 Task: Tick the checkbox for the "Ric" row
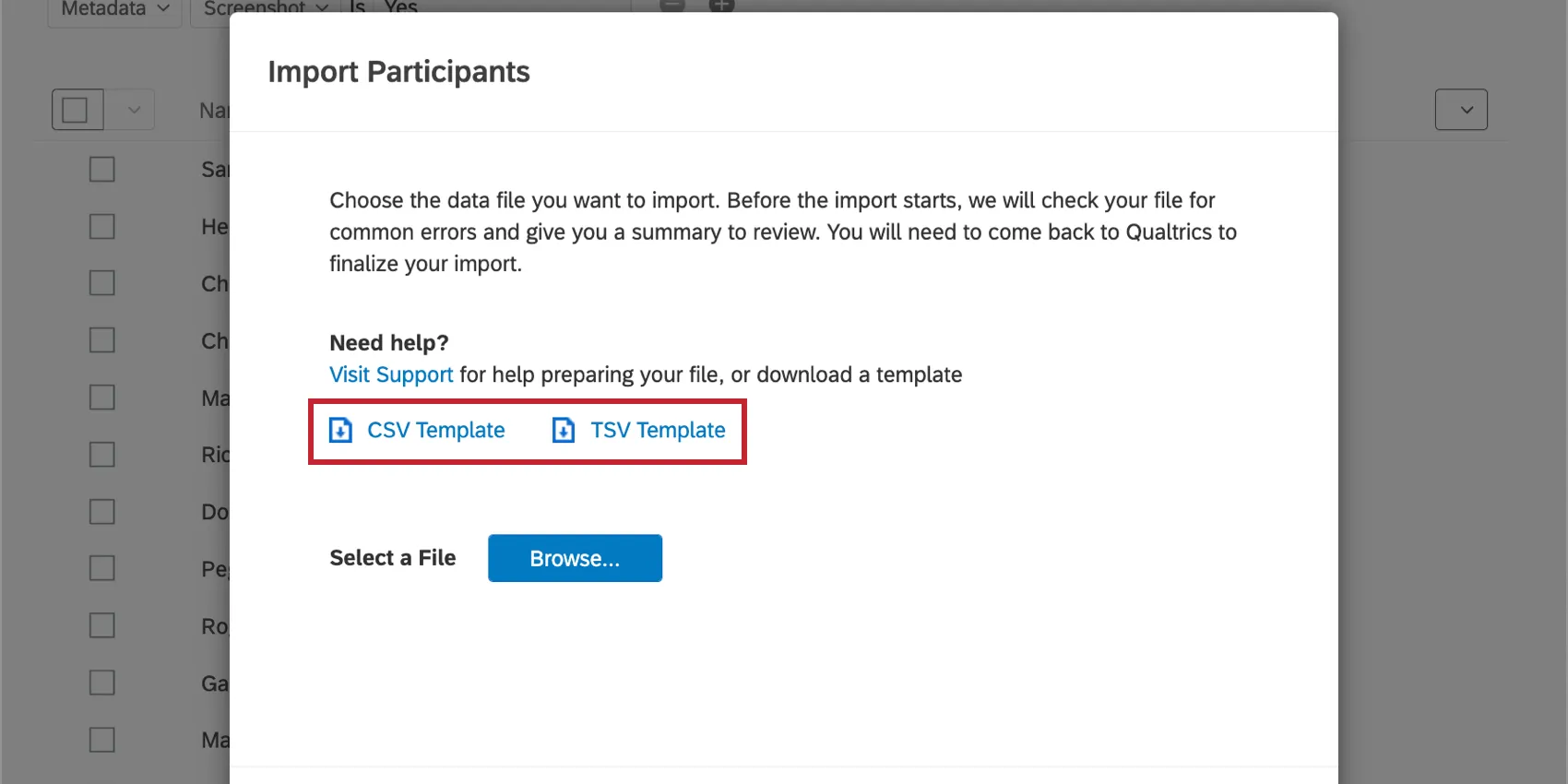click(102, 455)
